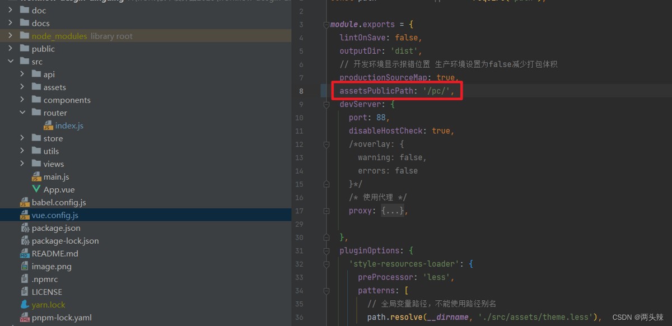Open App.vue from the project tree

click(x=59, y=190)
